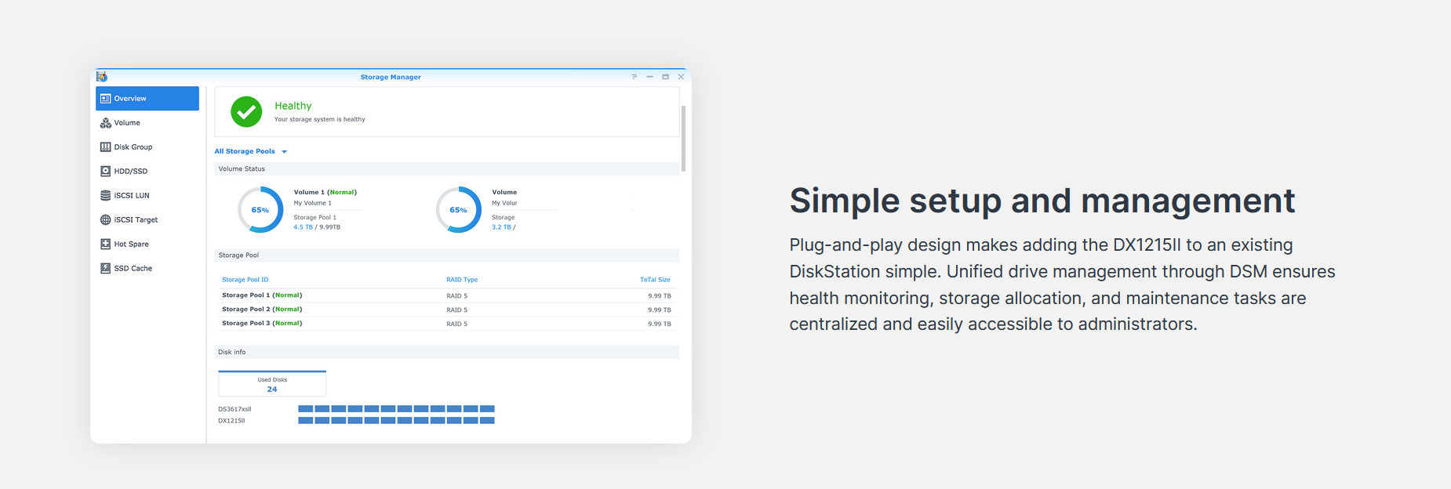Open the Volume section icon
This screenshot has height=489, width=1451.
tap(105, 123)
